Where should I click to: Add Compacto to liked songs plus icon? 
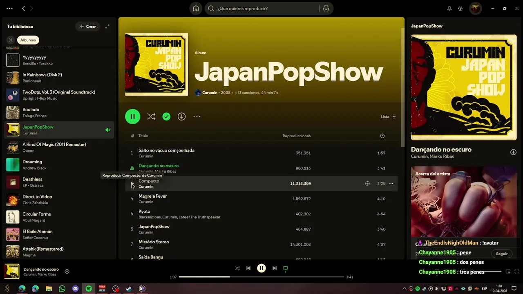click(x=367, y=184)
